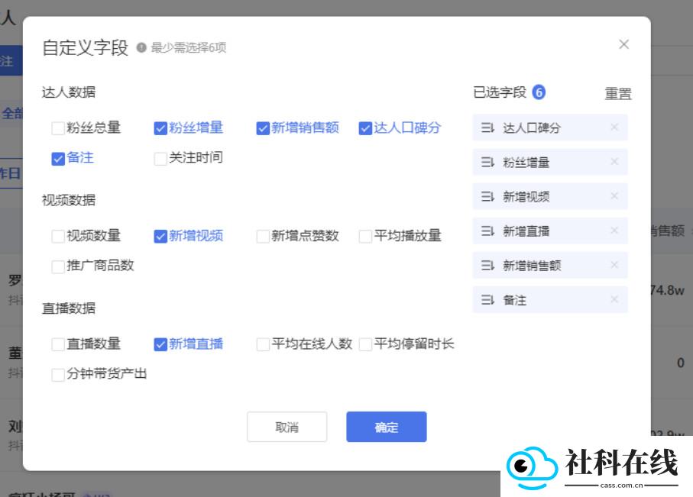Uncheck the 新增直播 checkbox
This screenshot has width=693, height=497.
(160, 344)
